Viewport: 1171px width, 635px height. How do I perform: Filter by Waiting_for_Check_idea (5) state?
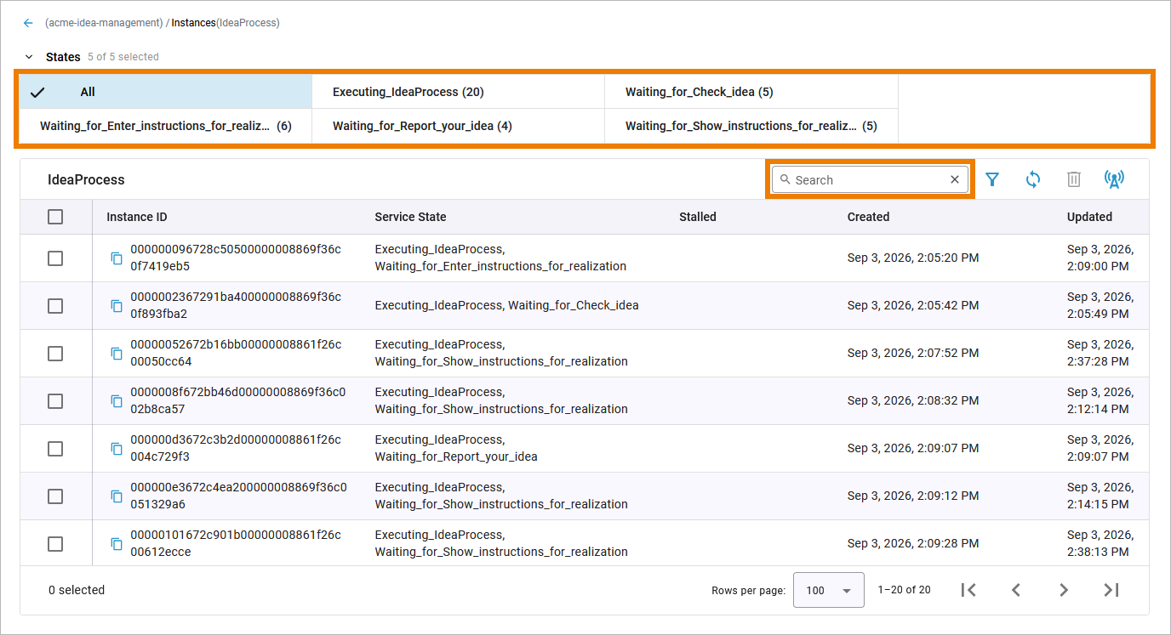tap(751, 92)
